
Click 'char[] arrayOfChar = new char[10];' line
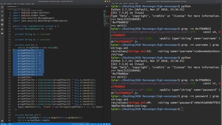click(x=38, y=48)
